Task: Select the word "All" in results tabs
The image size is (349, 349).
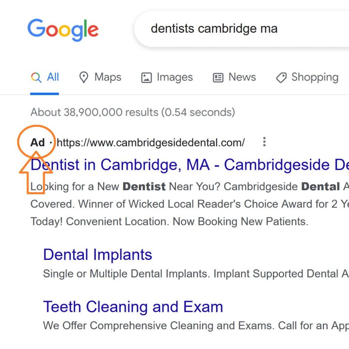Action: pyautogui.click(x=53, y=77)
